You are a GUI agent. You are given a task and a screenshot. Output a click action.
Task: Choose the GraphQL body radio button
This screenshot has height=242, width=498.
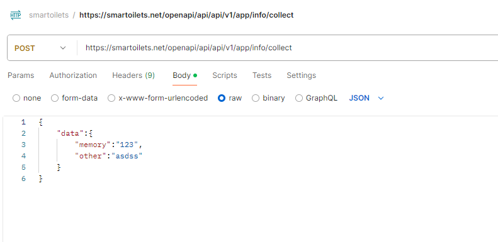pyautogui.click(x=299, y=98)
